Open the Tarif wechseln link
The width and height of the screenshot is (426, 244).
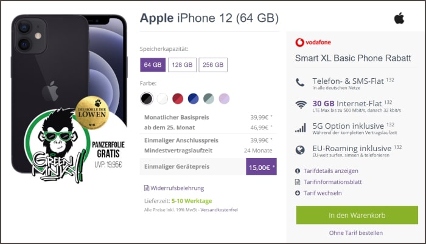(323, 193)
